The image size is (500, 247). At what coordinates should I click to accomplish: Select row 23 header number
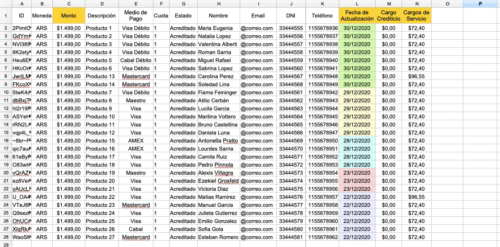tap(6, 197)
